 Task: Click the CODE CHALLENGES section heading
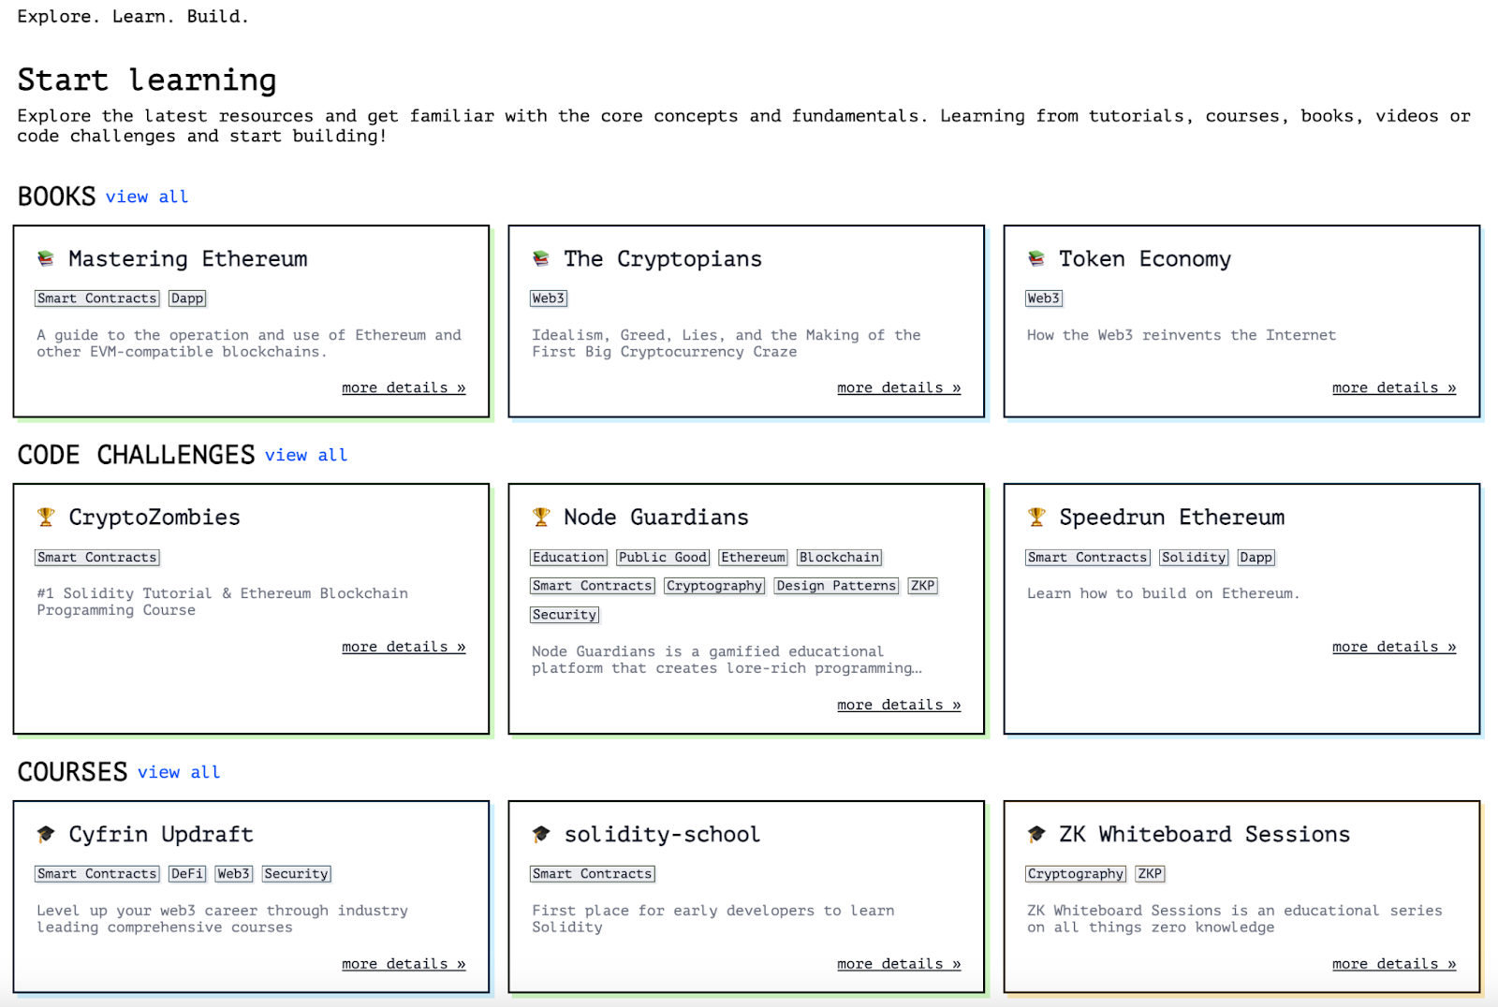[x=137, y=455]
